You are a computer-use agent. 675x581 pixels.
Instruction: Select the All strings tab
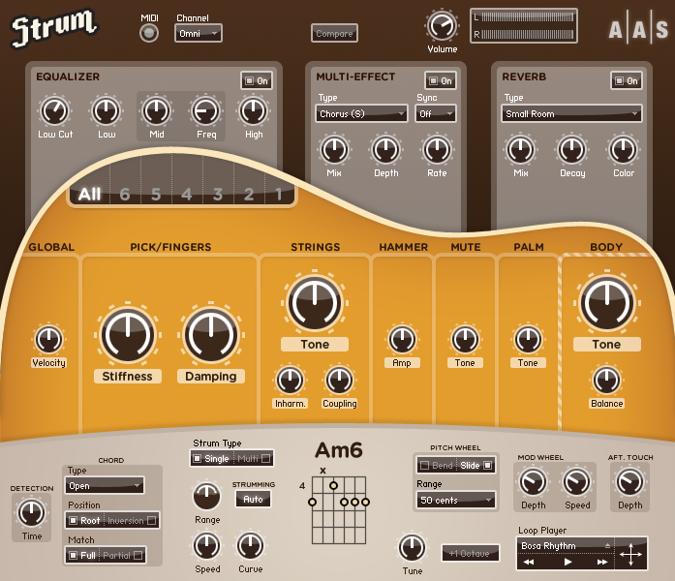tap(89, 194)
